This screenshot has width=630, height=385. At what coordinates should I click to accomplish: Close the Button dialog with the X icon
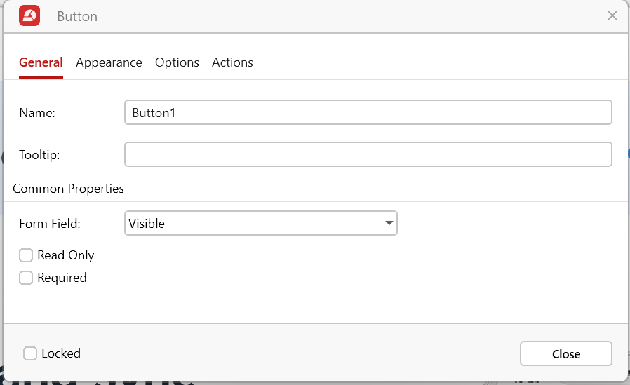[x=612, y=15]
